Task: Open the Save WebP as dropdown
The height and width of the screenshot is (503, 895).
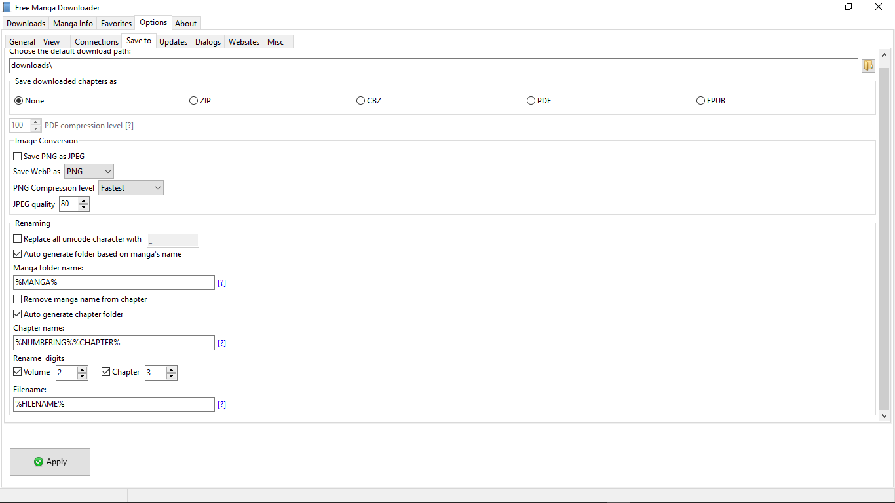Action: pos(88,171)
